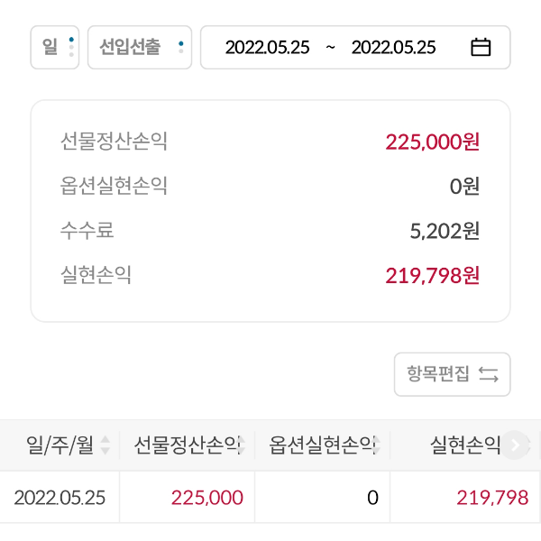Click the 수수료 5,202원 summary value
Viewport: 541px width, 541px height.
point(445,231)
